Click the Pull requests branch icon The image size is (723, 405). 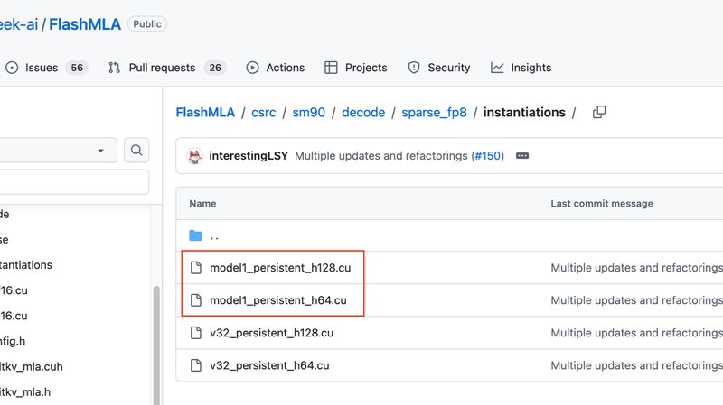(x=115, y=68)
